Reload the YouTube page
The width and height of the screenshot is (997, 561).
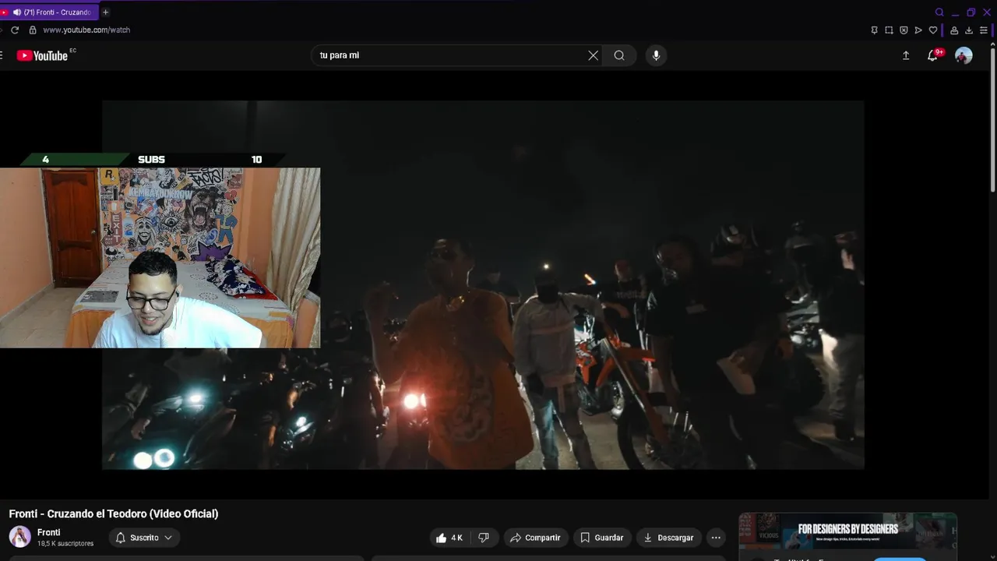tap(15, 30)
